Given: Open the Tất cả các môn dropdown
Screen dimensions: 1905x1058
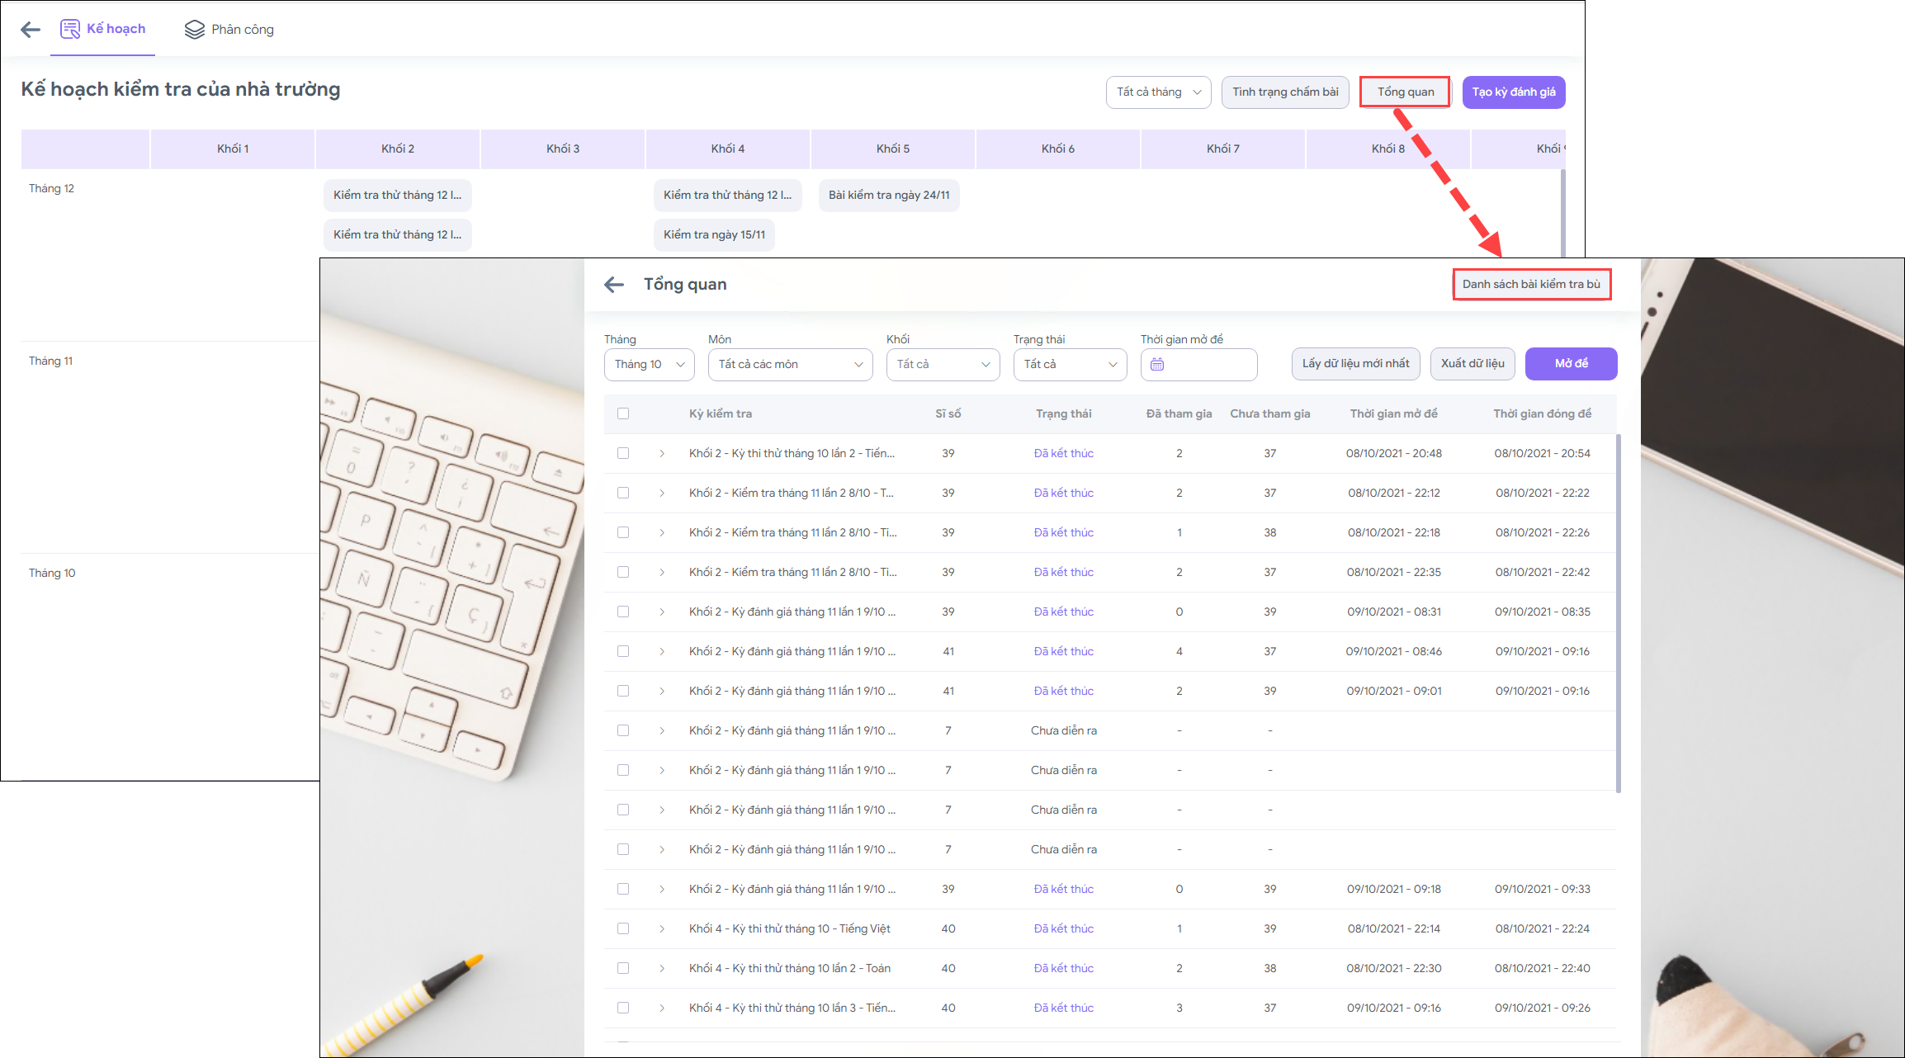Looking at the screenshot, I should (x=790, y=364).
